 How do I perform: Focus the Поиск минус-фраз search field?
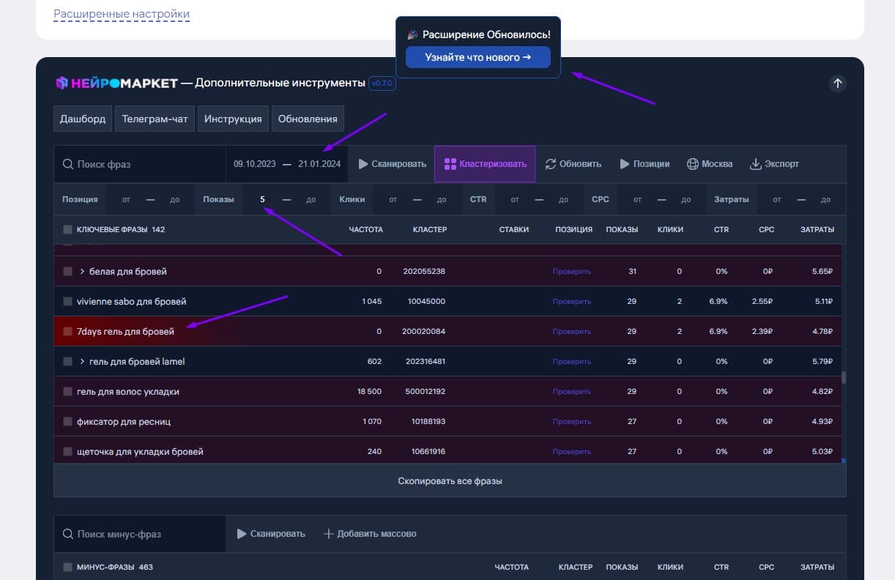click(x=140, y=534)
